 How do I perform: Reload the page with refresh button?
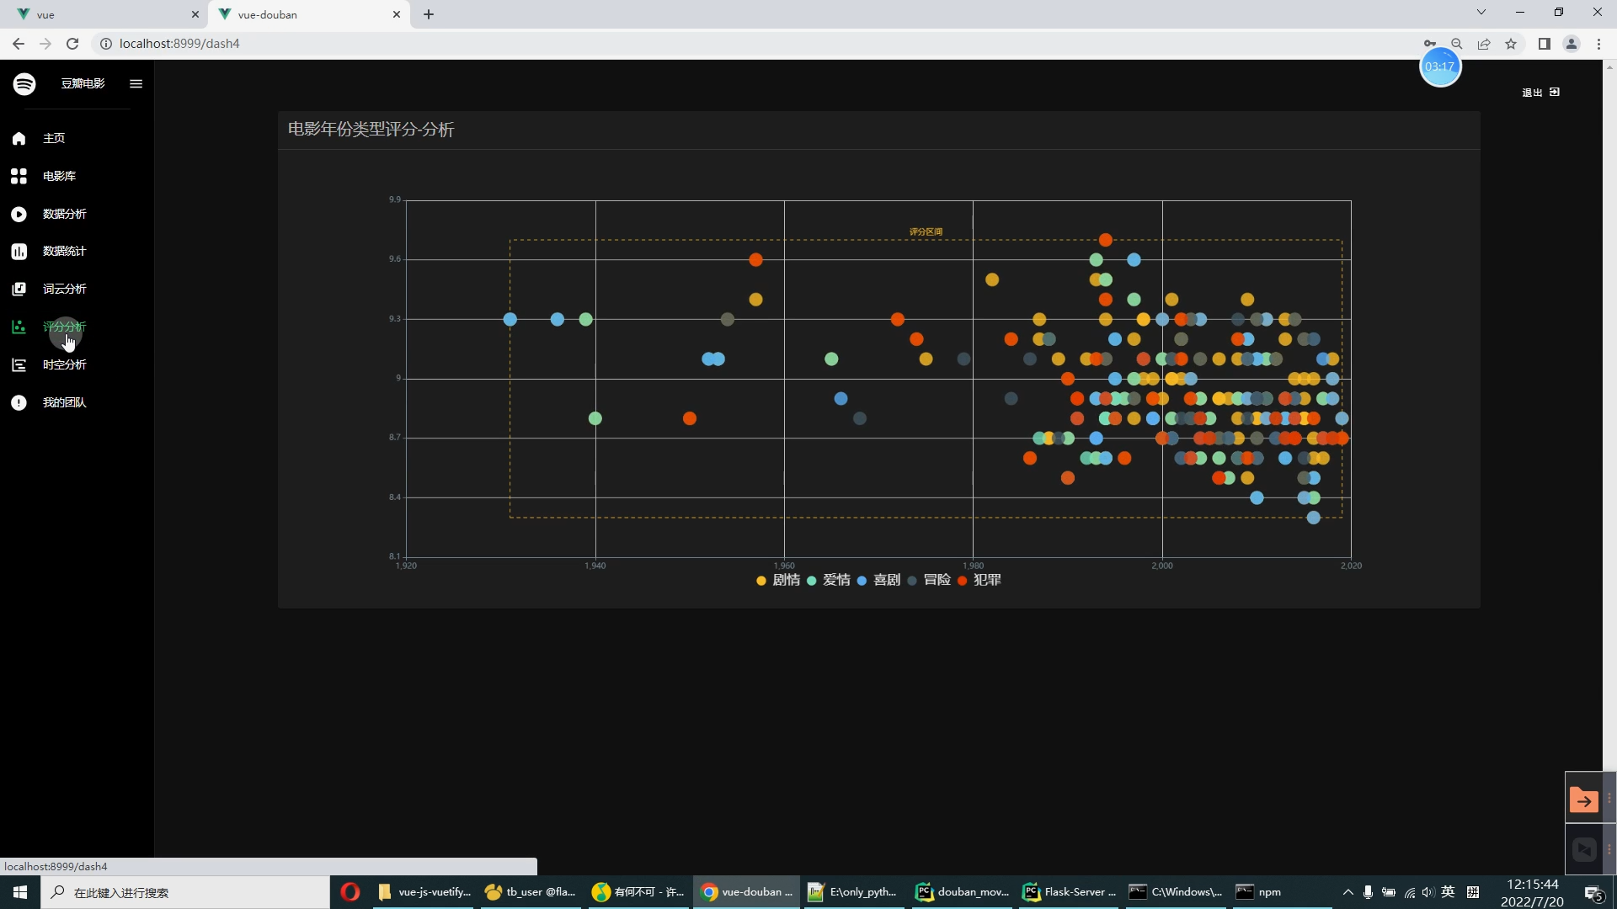(72, 44)
